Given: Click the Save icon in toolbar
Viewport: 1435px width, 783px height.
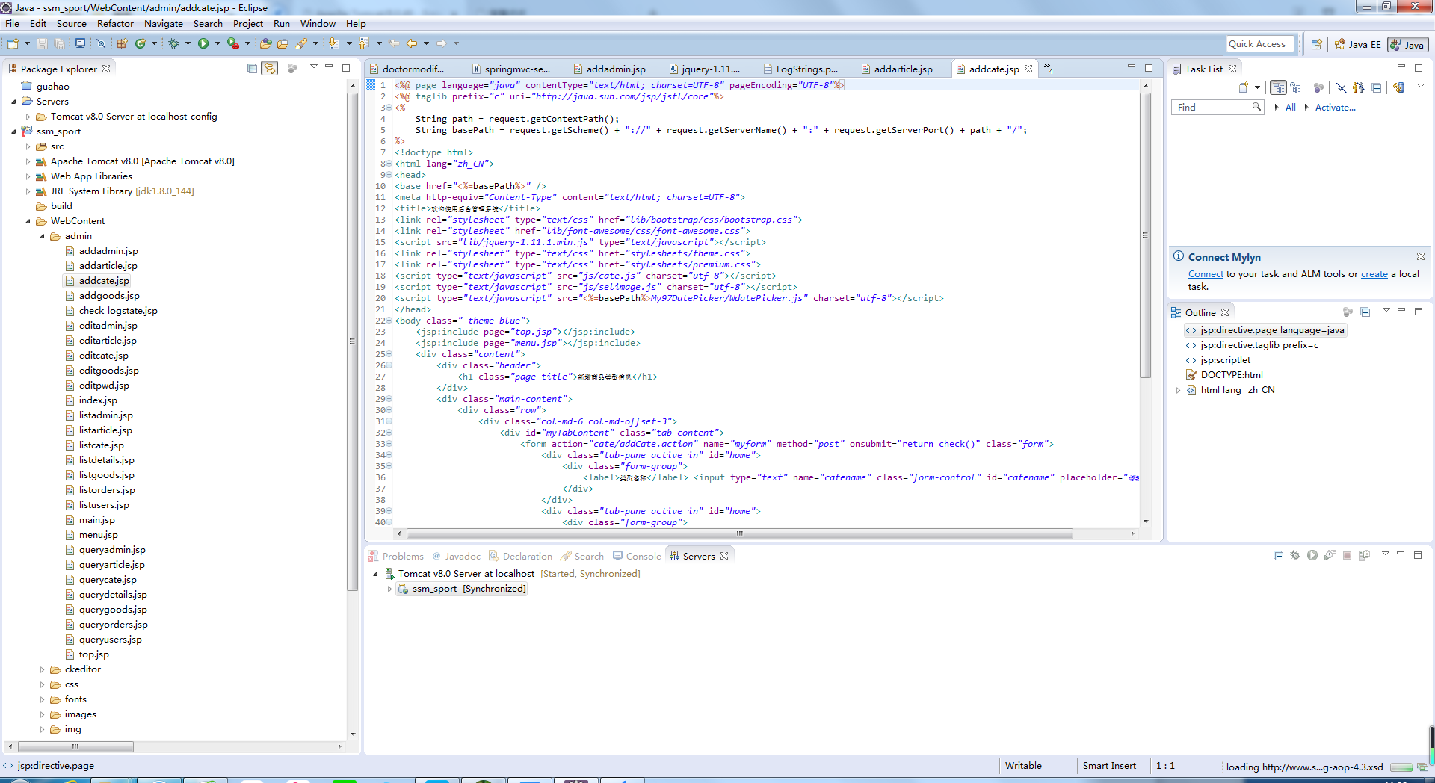Looking at the screenshot, I should pos(43,44).
